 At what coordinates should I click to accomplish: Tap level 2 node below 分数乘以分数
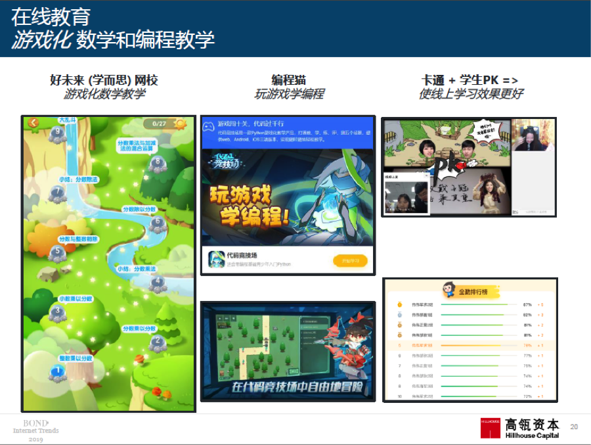(158, 342)
